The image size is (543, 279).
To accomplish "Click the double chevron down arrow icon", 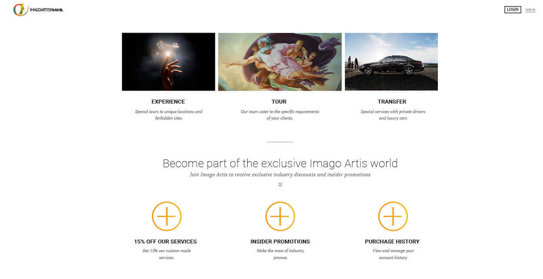I will click(x=280, y=185).
